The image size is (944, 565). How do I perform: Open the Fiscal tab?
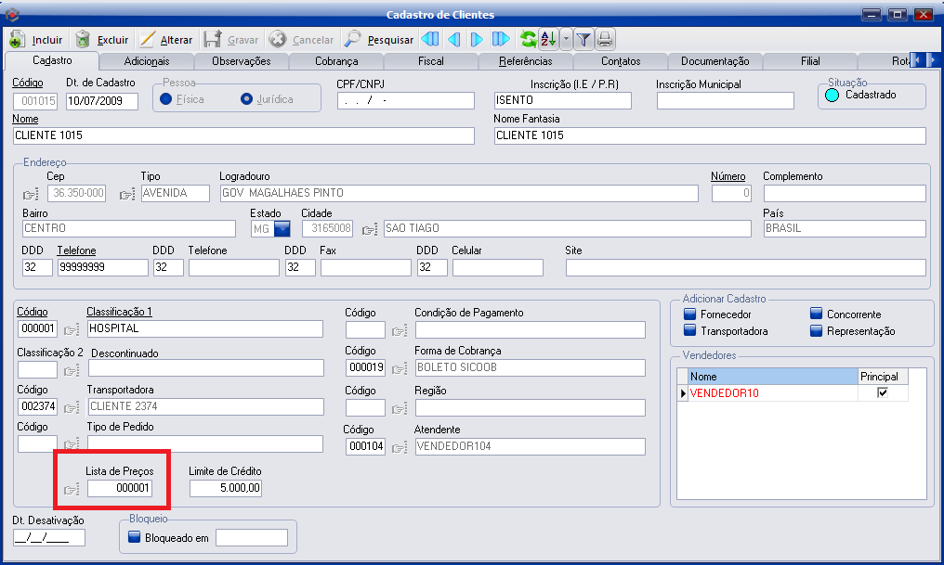(430, 61)
